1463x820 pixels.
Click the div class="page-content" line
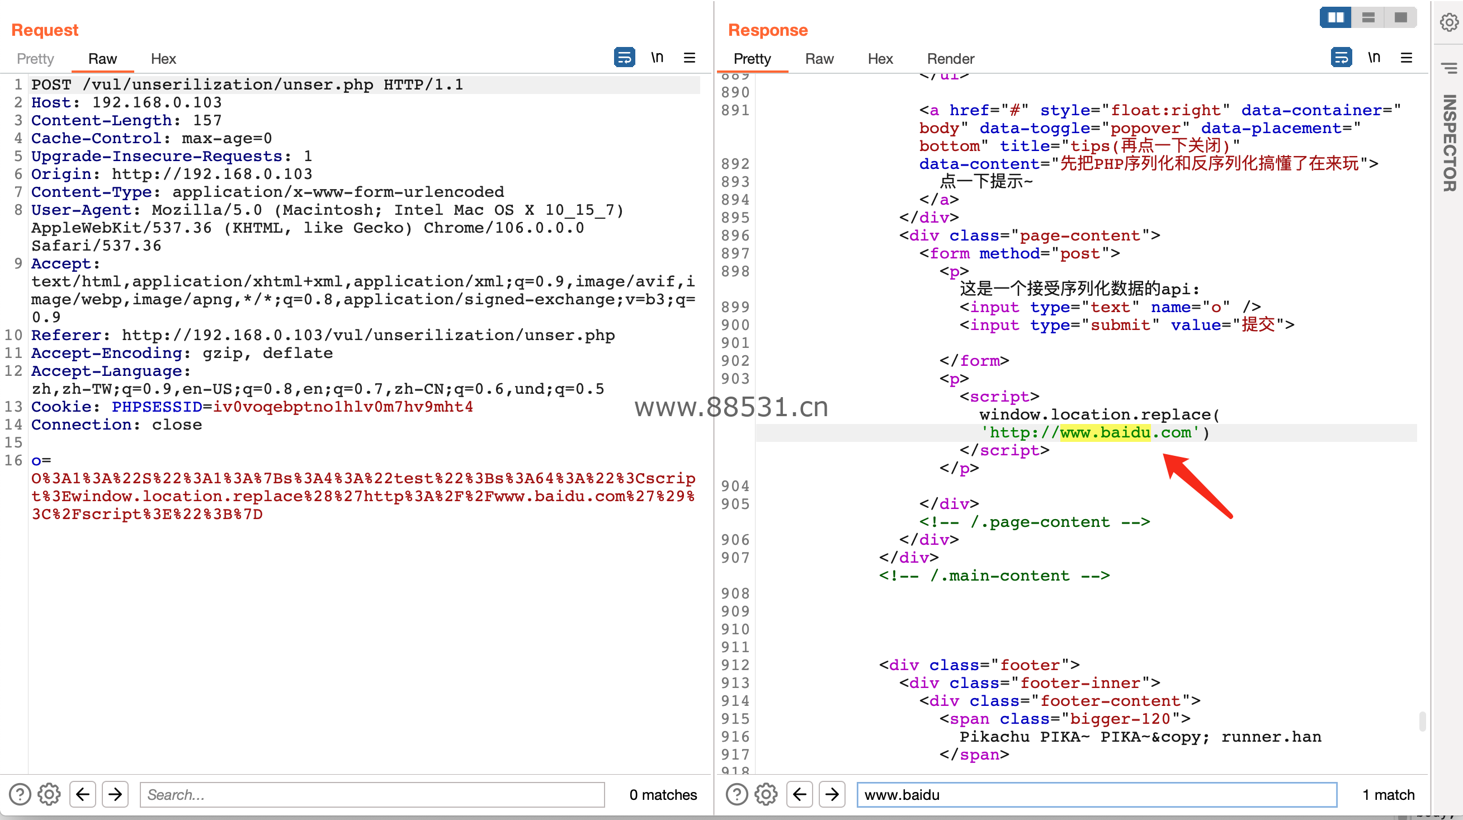1030,235
